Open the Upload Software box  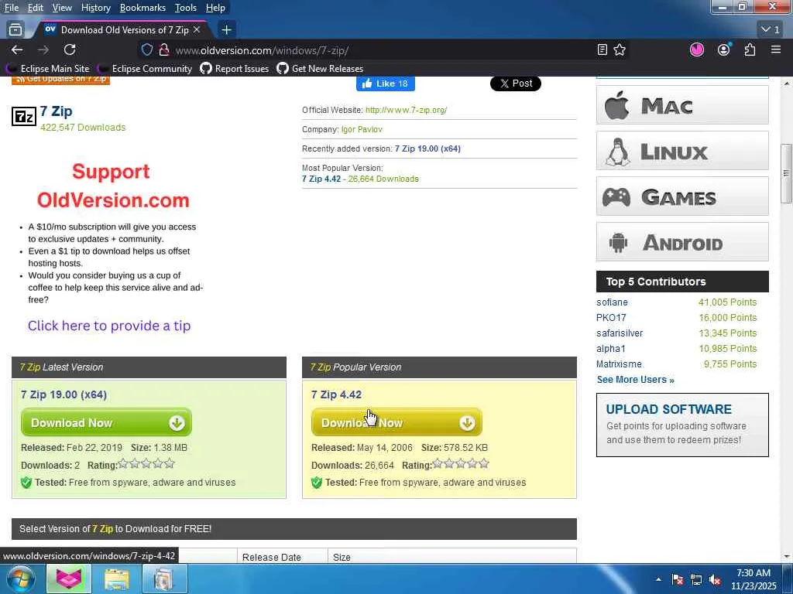pyautogui.click(x=682, y=425)
